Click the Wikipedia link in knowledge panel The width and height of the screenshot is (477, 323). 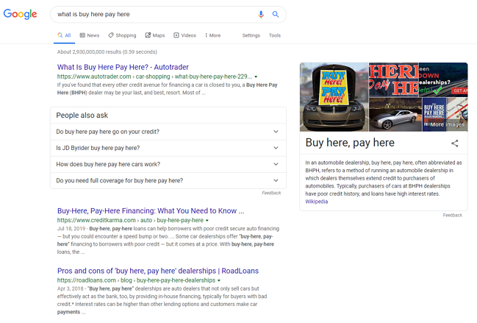pyautogui.click(x=317, y=201)
